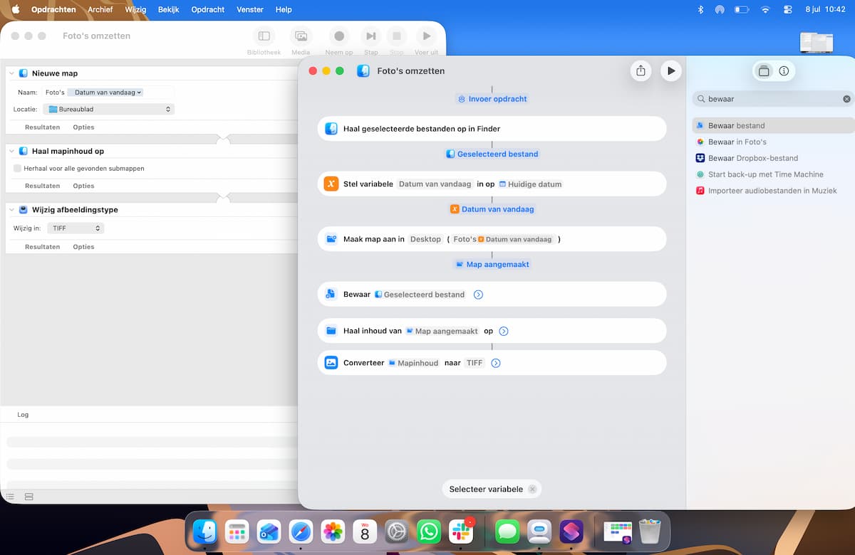Enable Herhaal voor alle gevonden submappen checkbox
Image resolution: width=855 pixels, height=555 pixels.
[17, 169]
